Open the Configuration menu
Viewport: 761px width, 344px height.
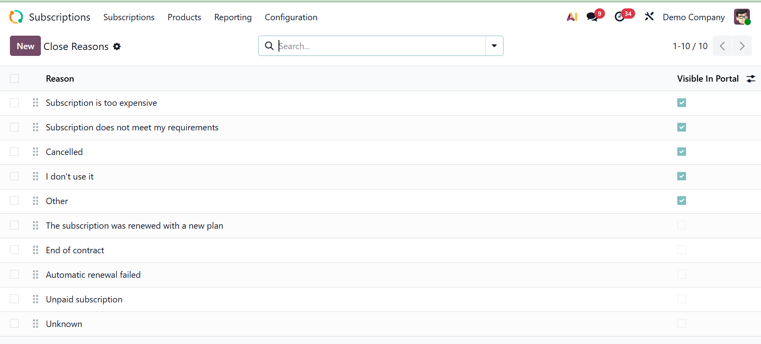pyautogui.click(x=291, y=17)
